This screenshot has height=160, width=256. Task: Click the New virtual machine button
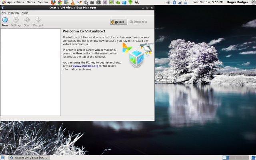click(x=5, y=22)
